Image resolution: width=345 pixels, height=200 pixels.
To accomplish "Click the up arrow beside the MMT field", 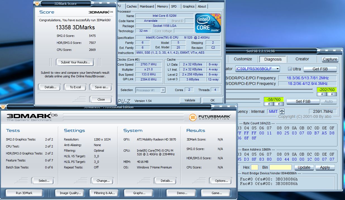I will [x=282, y=110].
